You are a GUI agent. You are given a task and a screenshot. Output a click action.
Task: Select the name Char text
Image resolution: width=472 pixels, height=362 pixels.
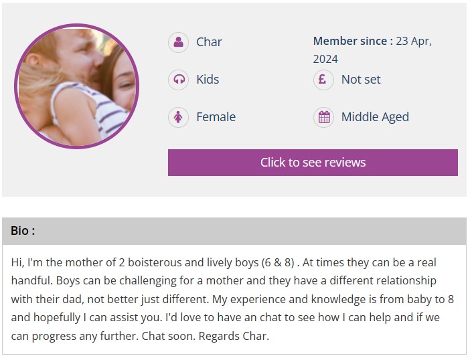209,42
